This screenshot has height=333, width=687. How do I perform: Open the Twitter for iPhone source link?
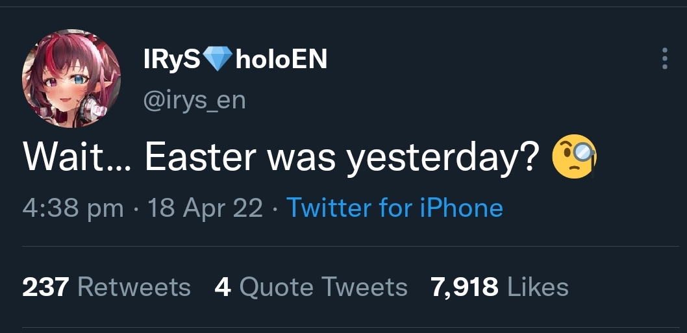(394, 208)
